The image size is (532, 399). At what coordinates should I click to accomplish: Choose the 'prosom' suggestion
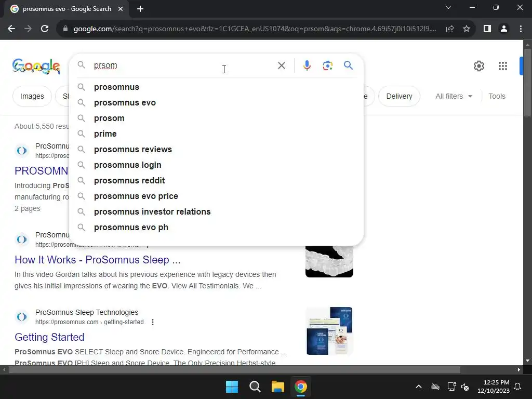[x=217, y=118]
